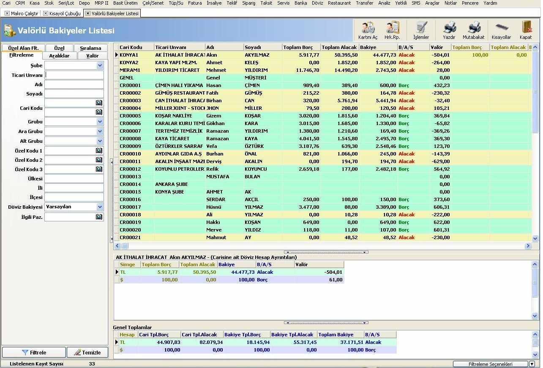
Task: Open lookup icon for Özel Kodu 1
Action: [99, 150]
